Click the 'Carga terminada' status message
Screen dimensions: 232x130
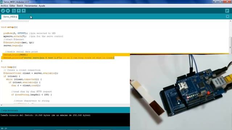(x=9, y=110)
